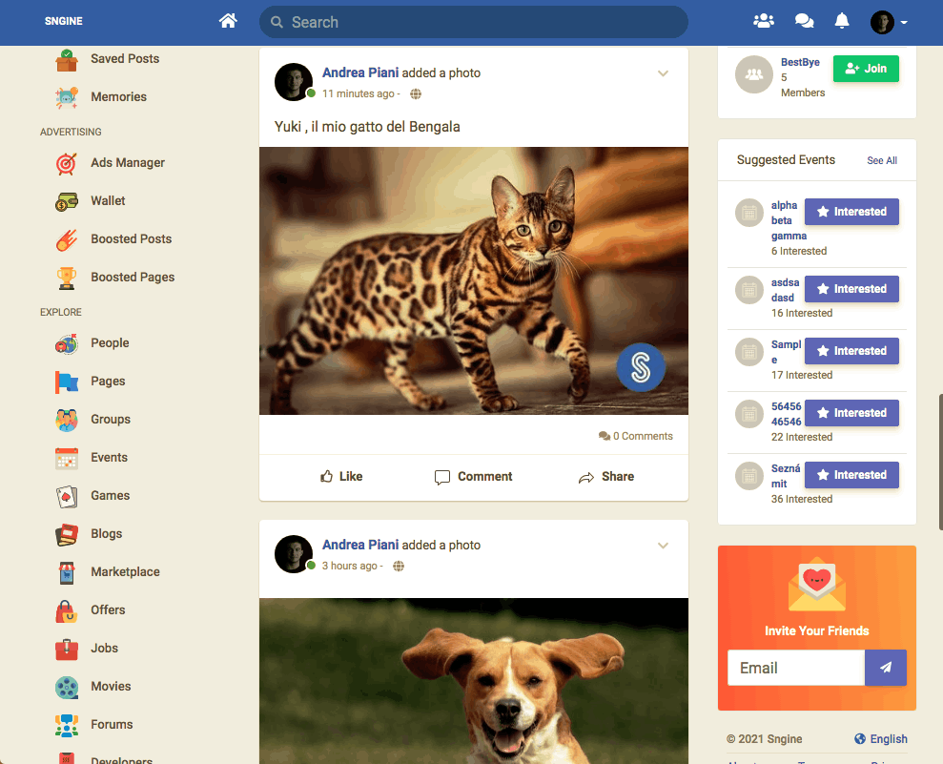Screen dimensions: 943x764
Task: Open the user profile dropdown menu
Action: (x=889, y=22)
